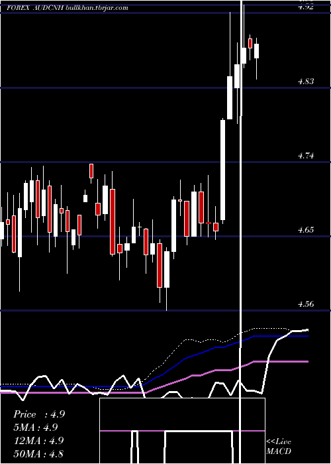Click the 4.56 price axis label

(x=306, y=304)
